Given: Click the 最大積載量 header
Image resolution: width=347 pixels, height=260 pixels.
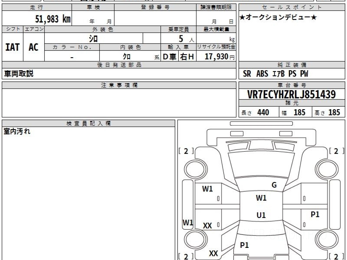Looking at the screenshot, I should click(x=216, y=29).
